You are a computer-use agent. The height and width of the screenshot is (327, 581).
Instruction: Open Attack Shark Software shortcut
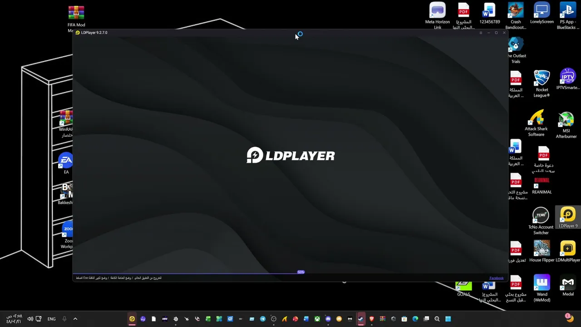(536, 124)
